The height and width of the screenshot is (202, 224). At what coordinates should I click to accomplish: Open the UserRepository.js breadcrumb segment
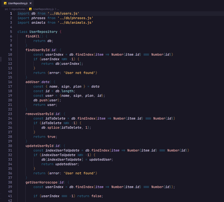pyautogui.click(x=43, y=9)
